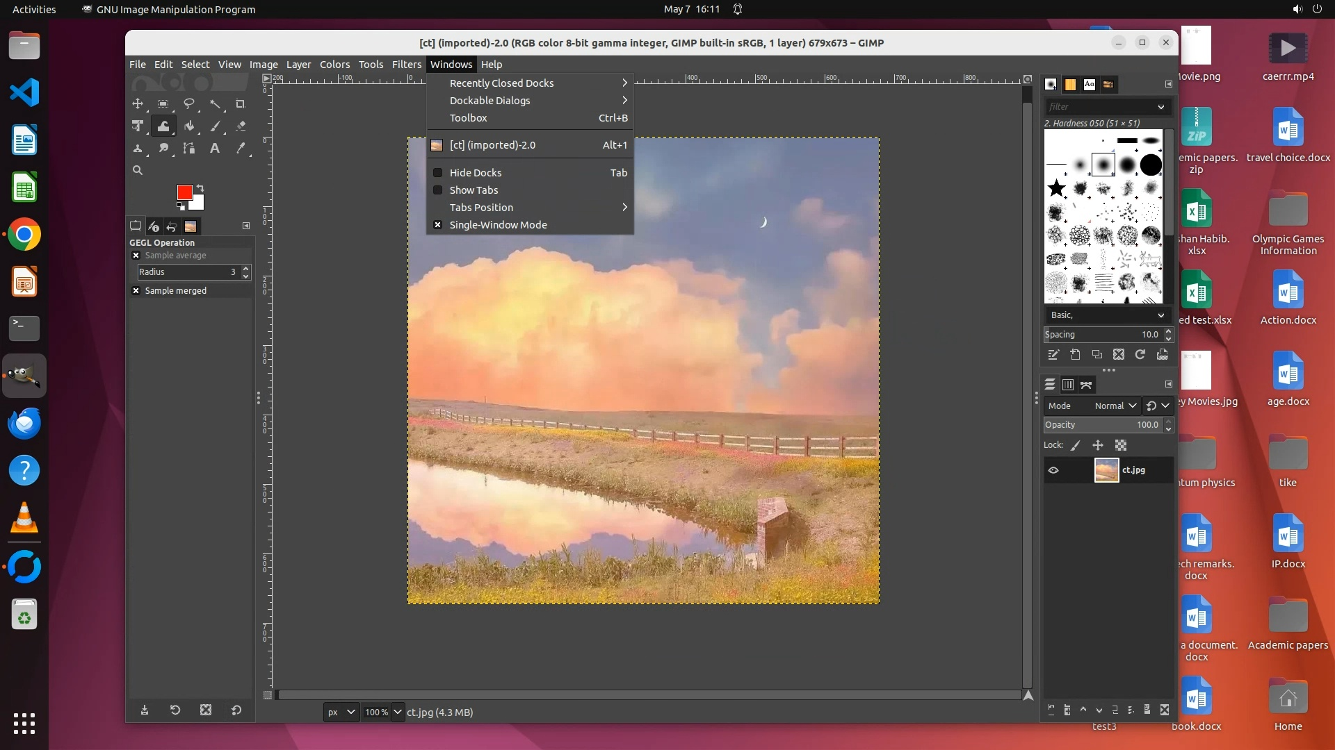
Task: Select the Fuzzy Select magic wand tool
Action: click(x=215, y=104)
